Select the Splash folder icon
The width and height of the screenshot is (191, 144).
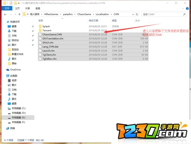pos(40,26)
